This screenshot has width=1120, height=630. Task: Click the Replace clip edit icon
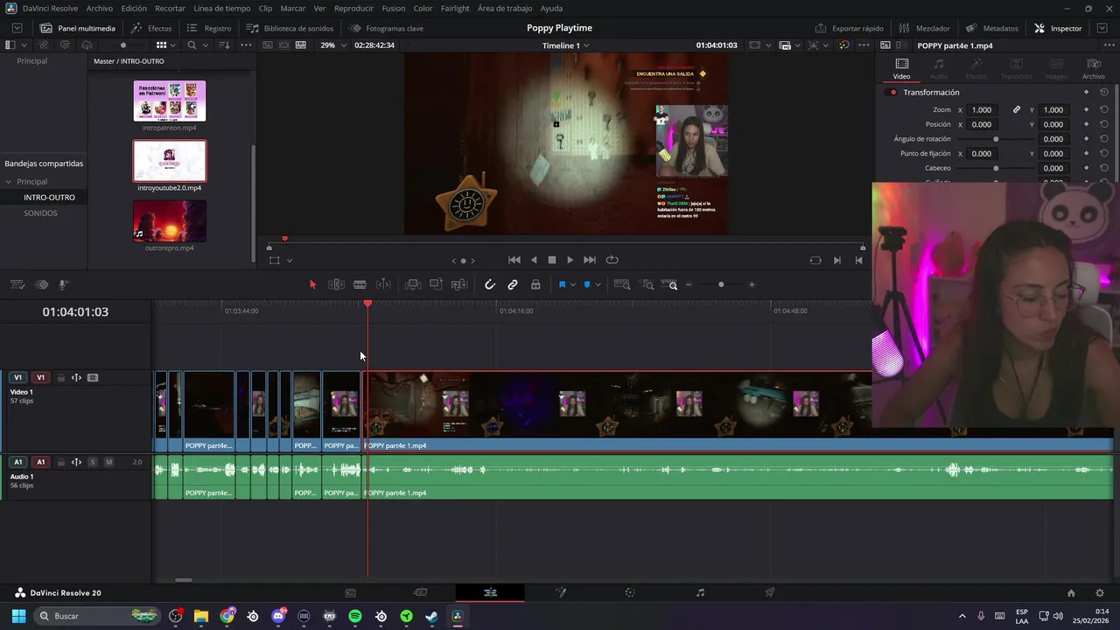coord(459,284)
